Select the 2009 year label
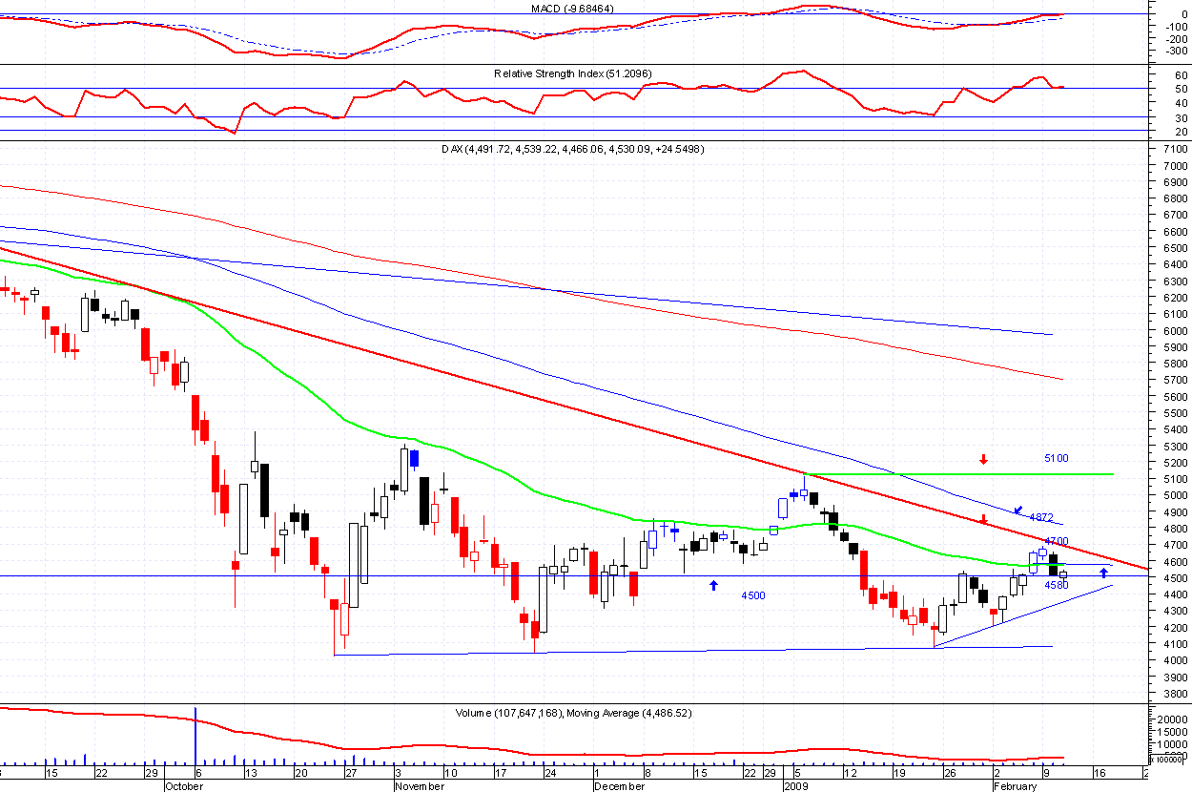Screen dimensions: 1192x792 coord(794,786)
